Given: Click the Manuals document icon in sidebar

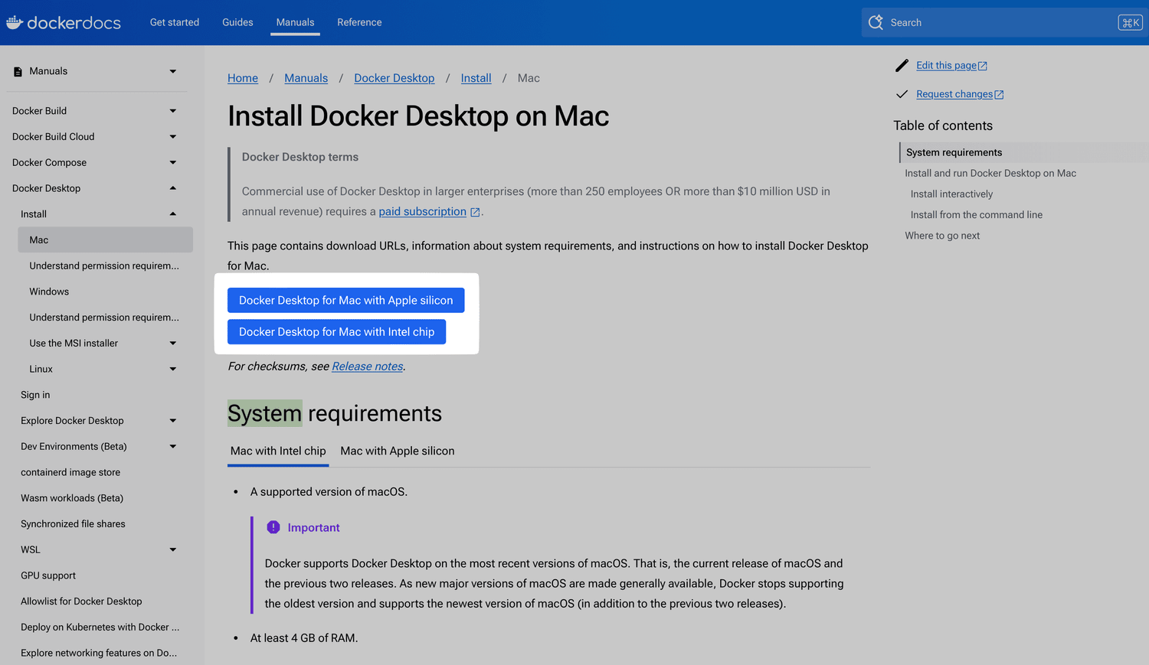Looking at the screenshot, I should 18,71.
